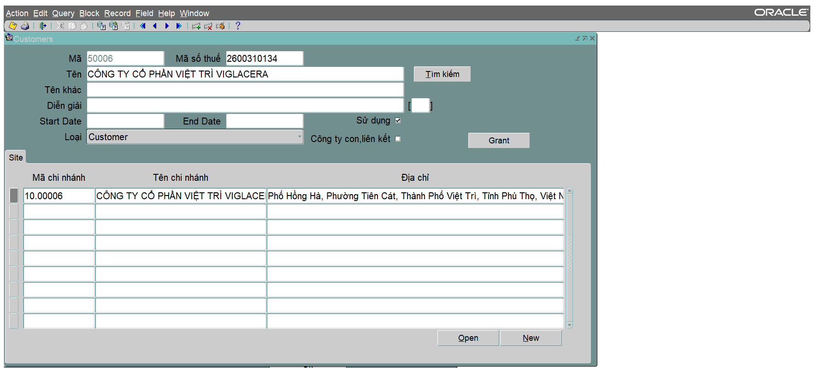The image size is (814, 368).
Task: Click the Copy toolbar icon
Action: pos(72,26)
